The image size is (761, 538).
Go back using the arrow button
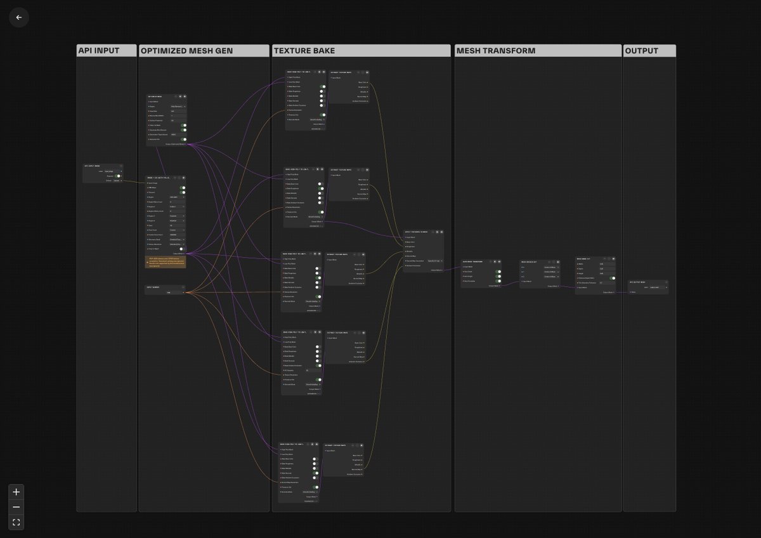[19, 18]
